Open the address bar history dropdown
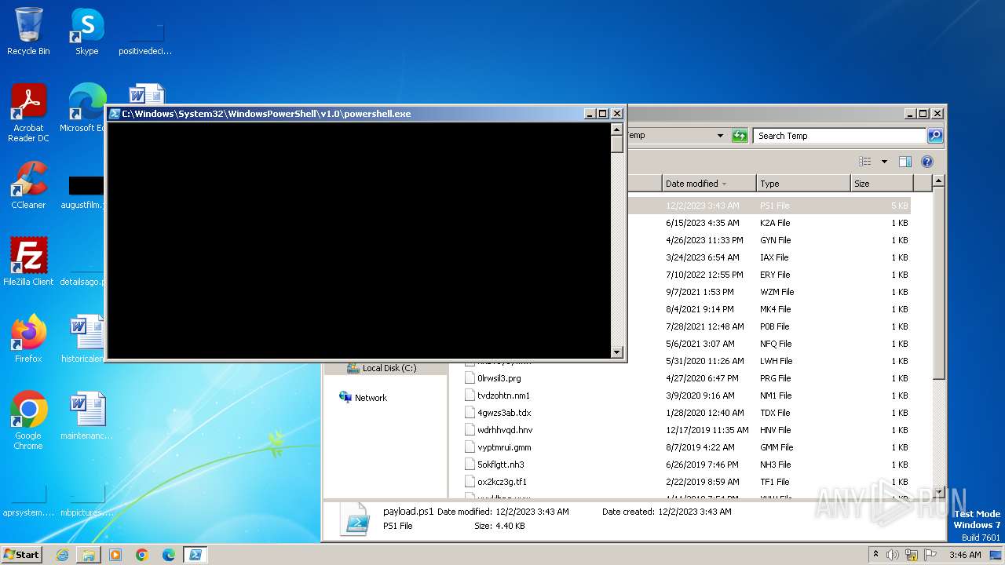The image size is (1005, 565). (x=720, y=136)
